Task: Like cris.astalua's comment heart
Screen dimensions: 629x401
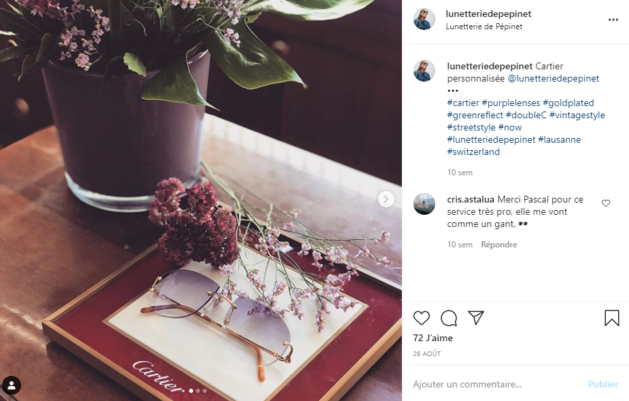Action: click(606, 203)
